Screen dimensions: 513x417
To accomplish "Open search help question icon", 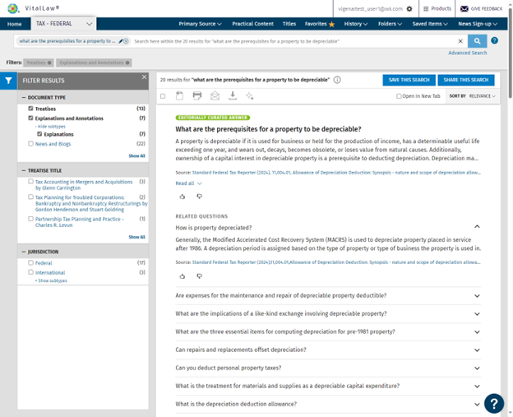I will coord(495,40).
